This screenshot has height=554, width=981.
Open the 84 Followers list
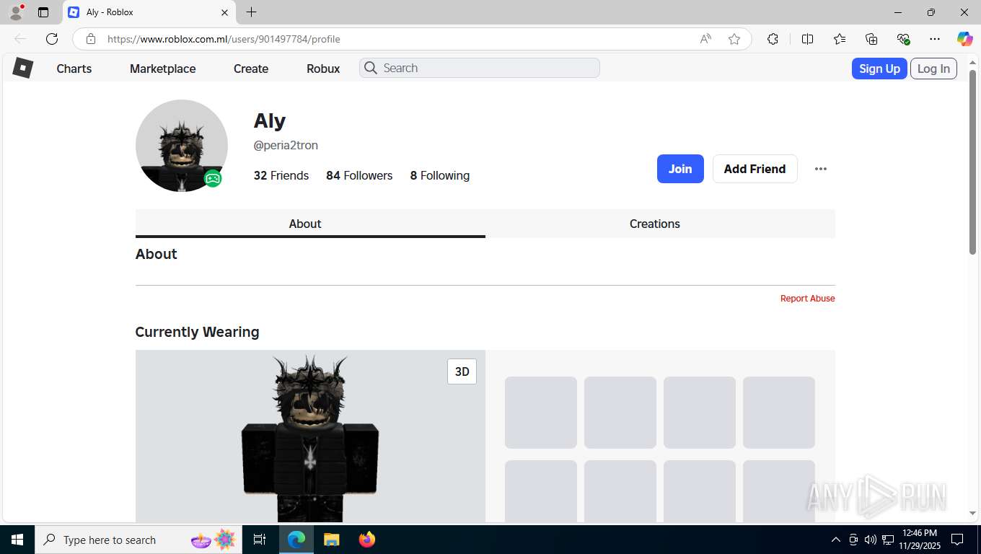[x=359, y=175]
